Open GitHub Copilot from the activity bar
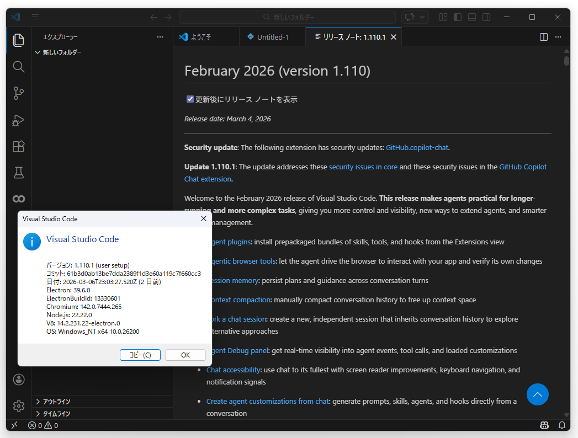The width and height of the screenshot is (578, 438). click(18, 199)
